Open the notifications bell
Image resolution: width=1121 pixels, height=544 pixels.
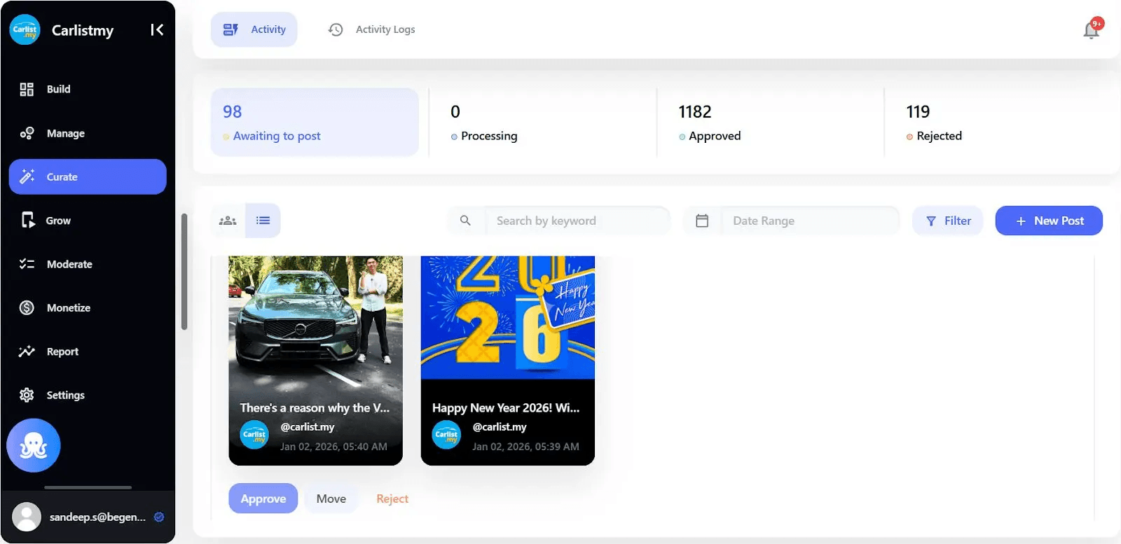pyautogui.click(x=1092, y=29)
